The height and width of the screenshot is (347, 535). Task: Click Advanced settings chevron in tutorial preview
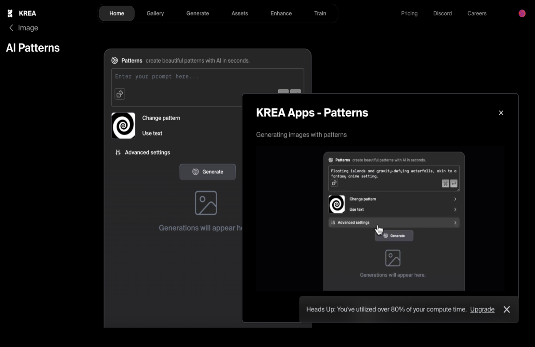[455, 223]
